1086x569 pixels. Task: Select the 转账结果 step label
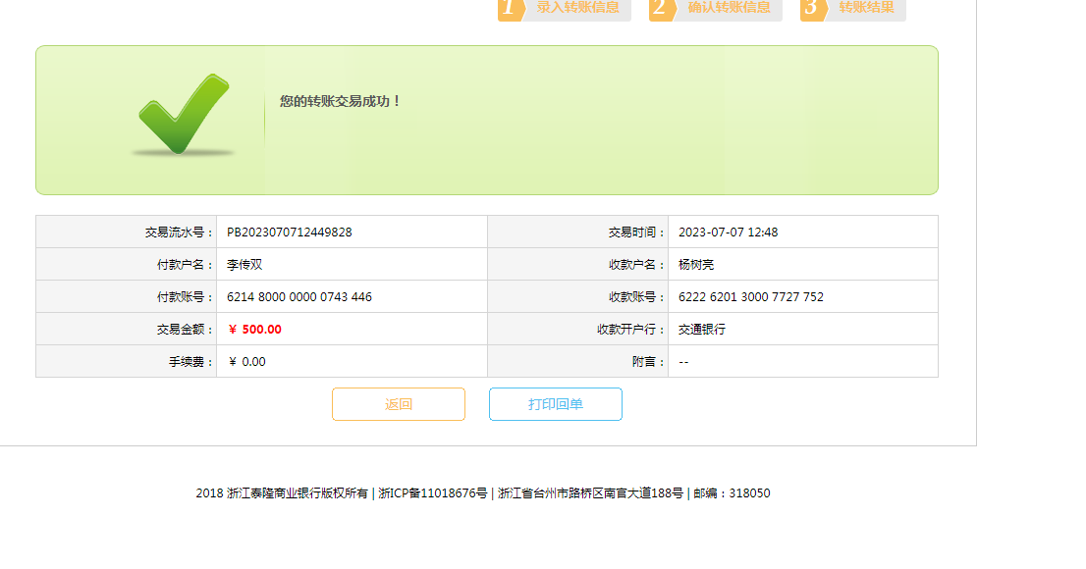point(866,8)
